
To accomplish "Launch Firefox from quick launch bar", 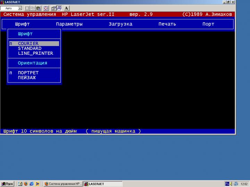I will click(26, 184).
